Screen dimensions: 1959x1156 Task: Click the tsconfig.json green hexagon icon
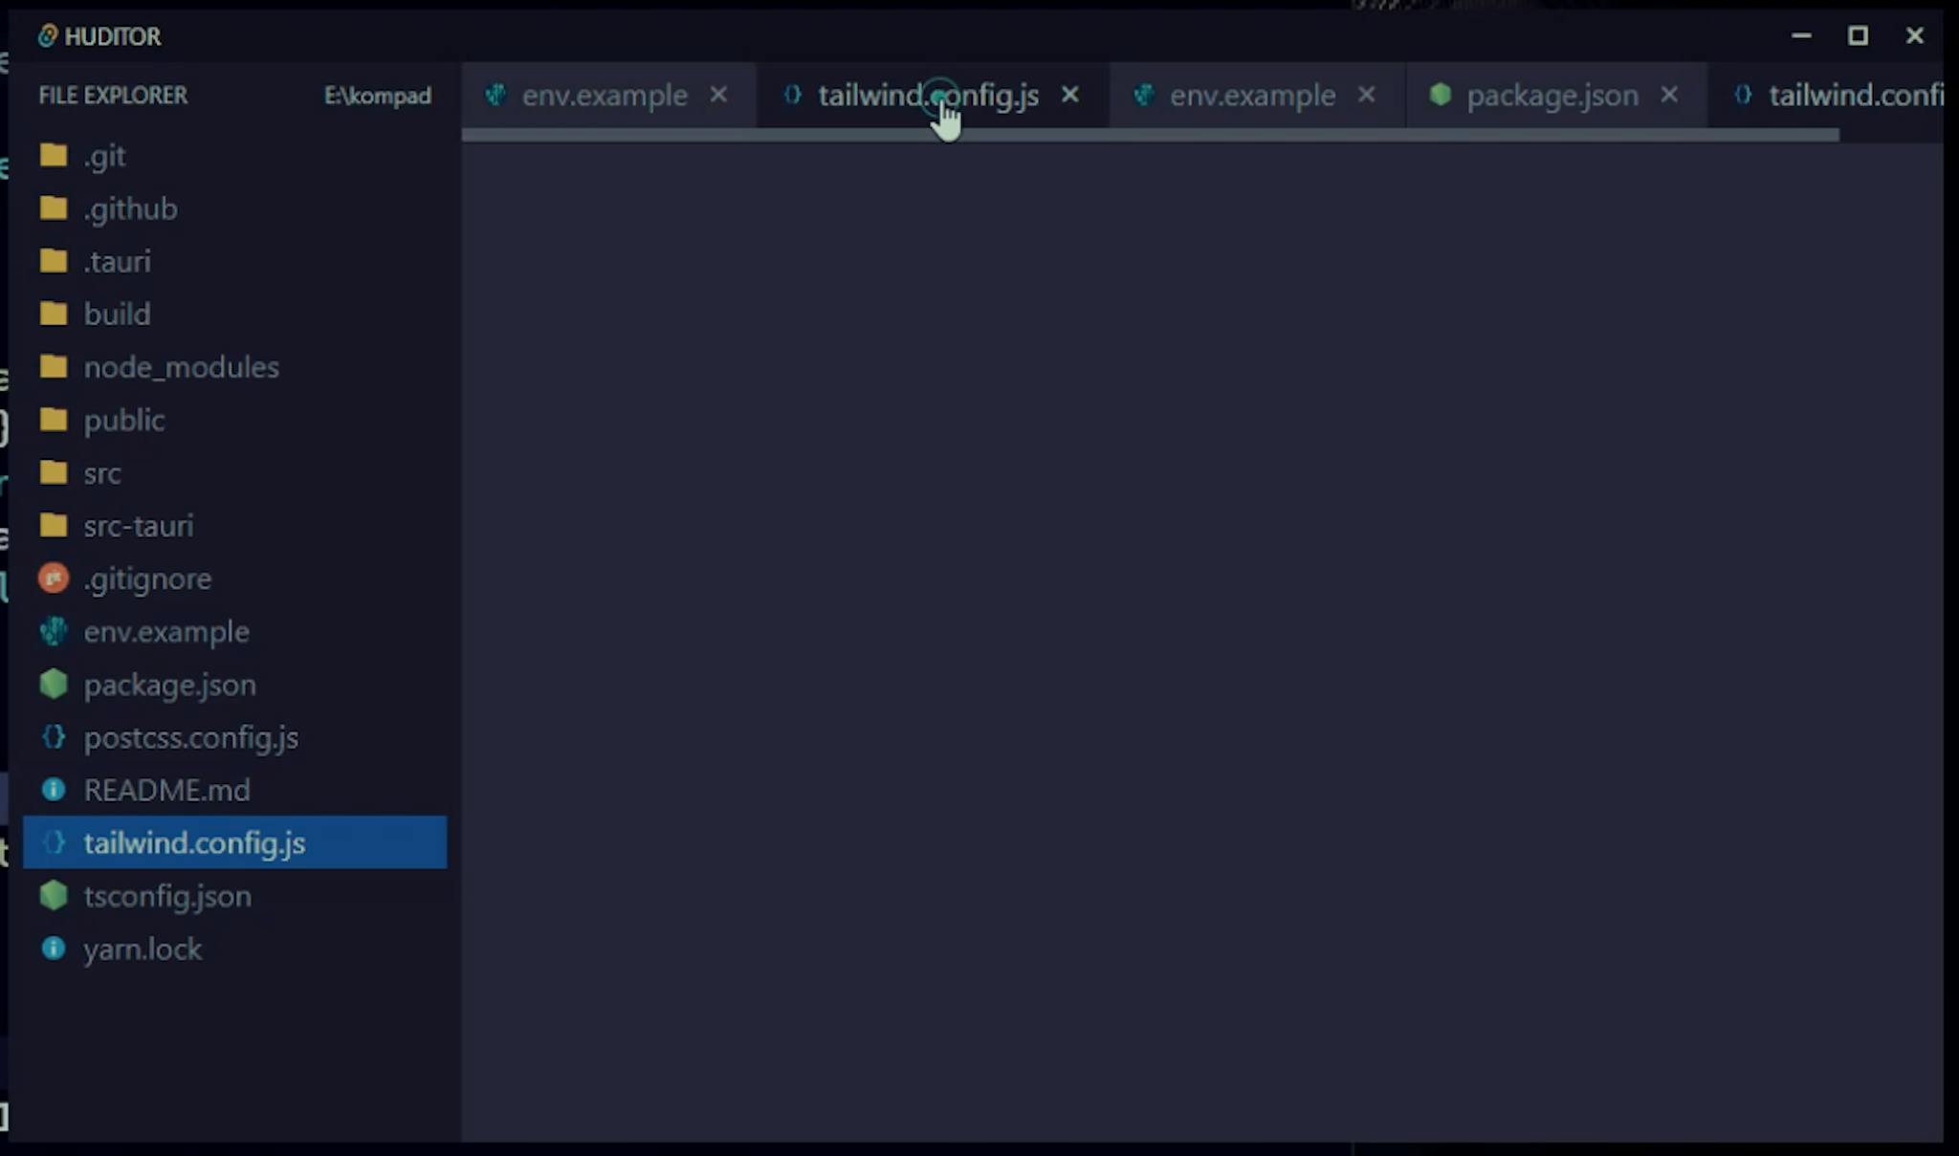coord(54,896)
